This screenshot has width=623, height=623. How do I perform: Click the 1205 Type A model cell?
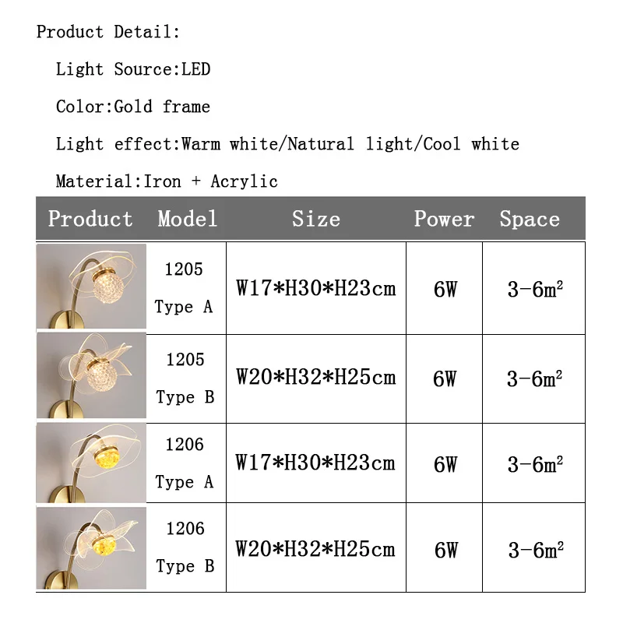point(184,287)
